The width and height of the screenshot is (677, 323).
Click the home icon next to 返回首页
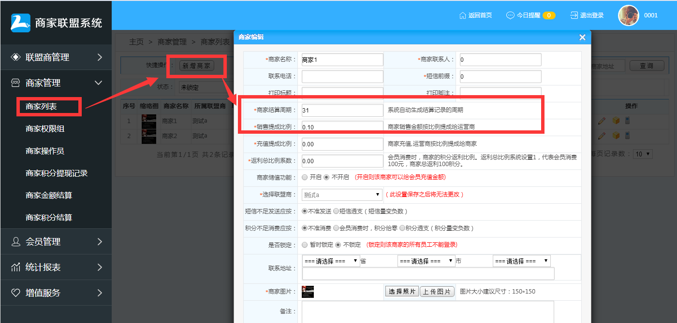(462, 15)
